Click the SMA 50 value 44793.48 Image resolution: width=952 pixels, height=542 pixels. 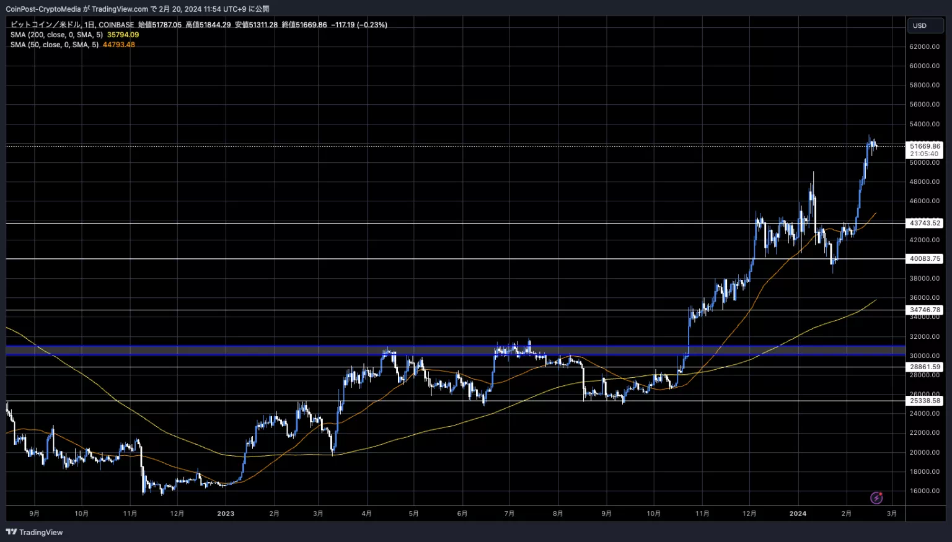(x=119, y=45)
